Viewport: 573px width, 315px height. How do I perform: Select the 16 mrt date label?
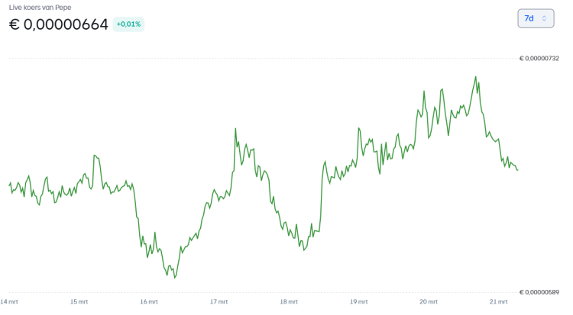149,302
